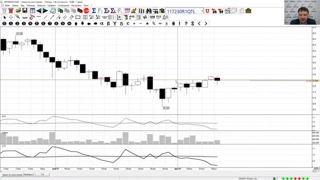Open the Файл menu
Image resolution: width=320 pixels, height=180 pixels.
point(7,5)
